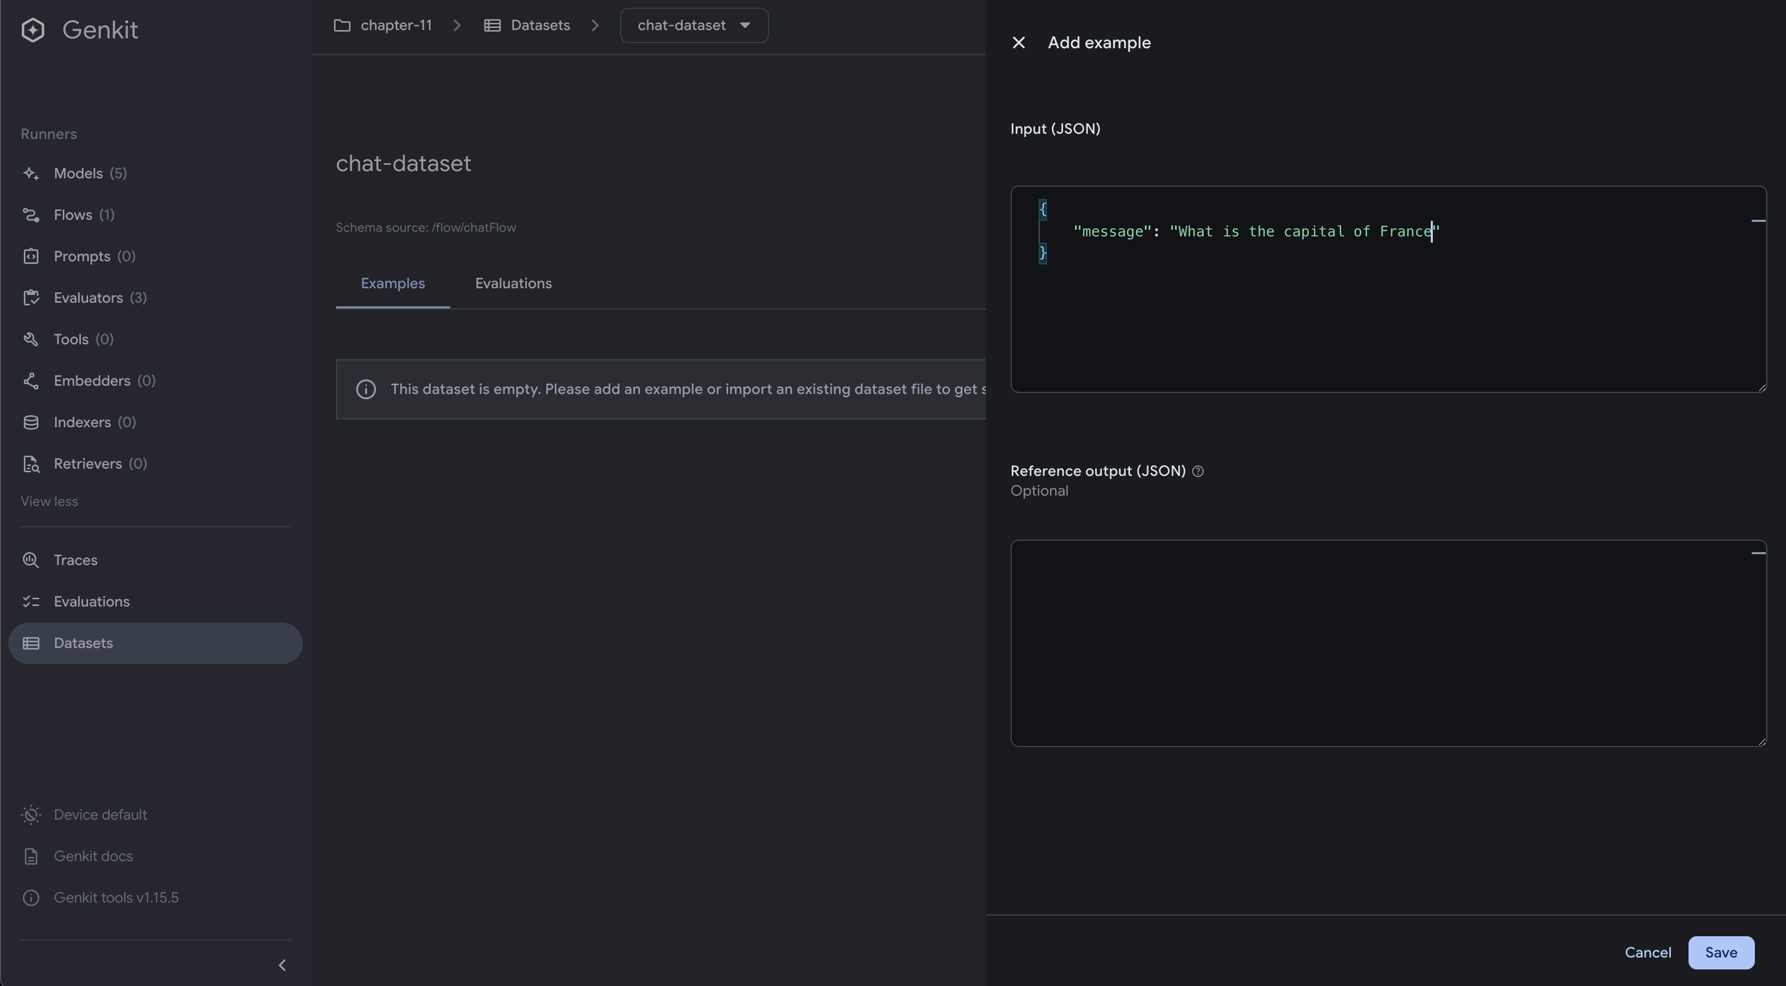Open the Models runner icon
This screenshot has width=1786, height=986.
(x=31, y=173)
